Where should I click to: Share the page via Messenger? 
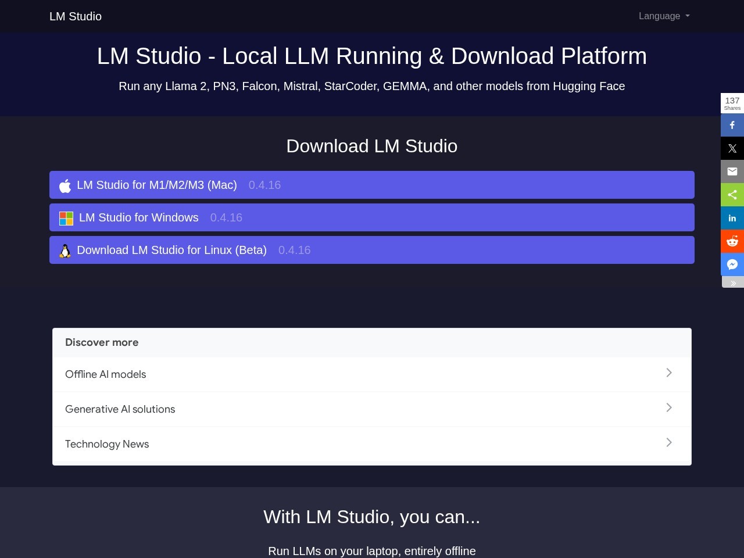click(x=732, y=264)
